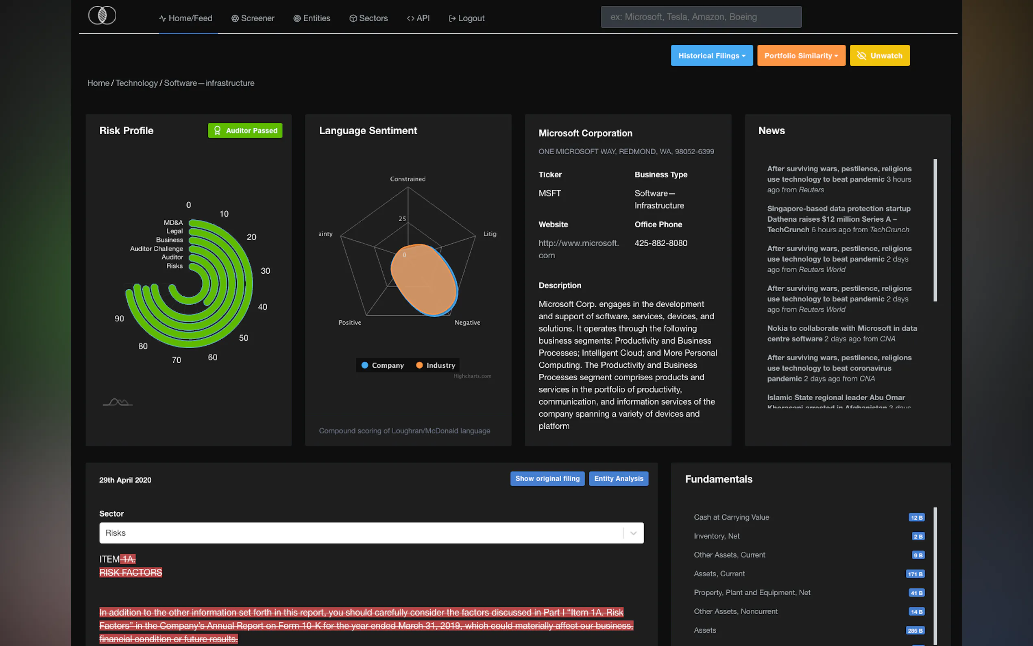Click the Office Phone number 425-882-8080
The height and width of the screenshot is (646, 1033).
[660, 243]
